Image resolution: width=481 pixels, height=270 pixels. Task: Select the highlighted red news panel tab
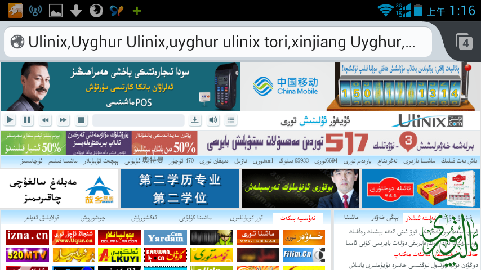420,218
